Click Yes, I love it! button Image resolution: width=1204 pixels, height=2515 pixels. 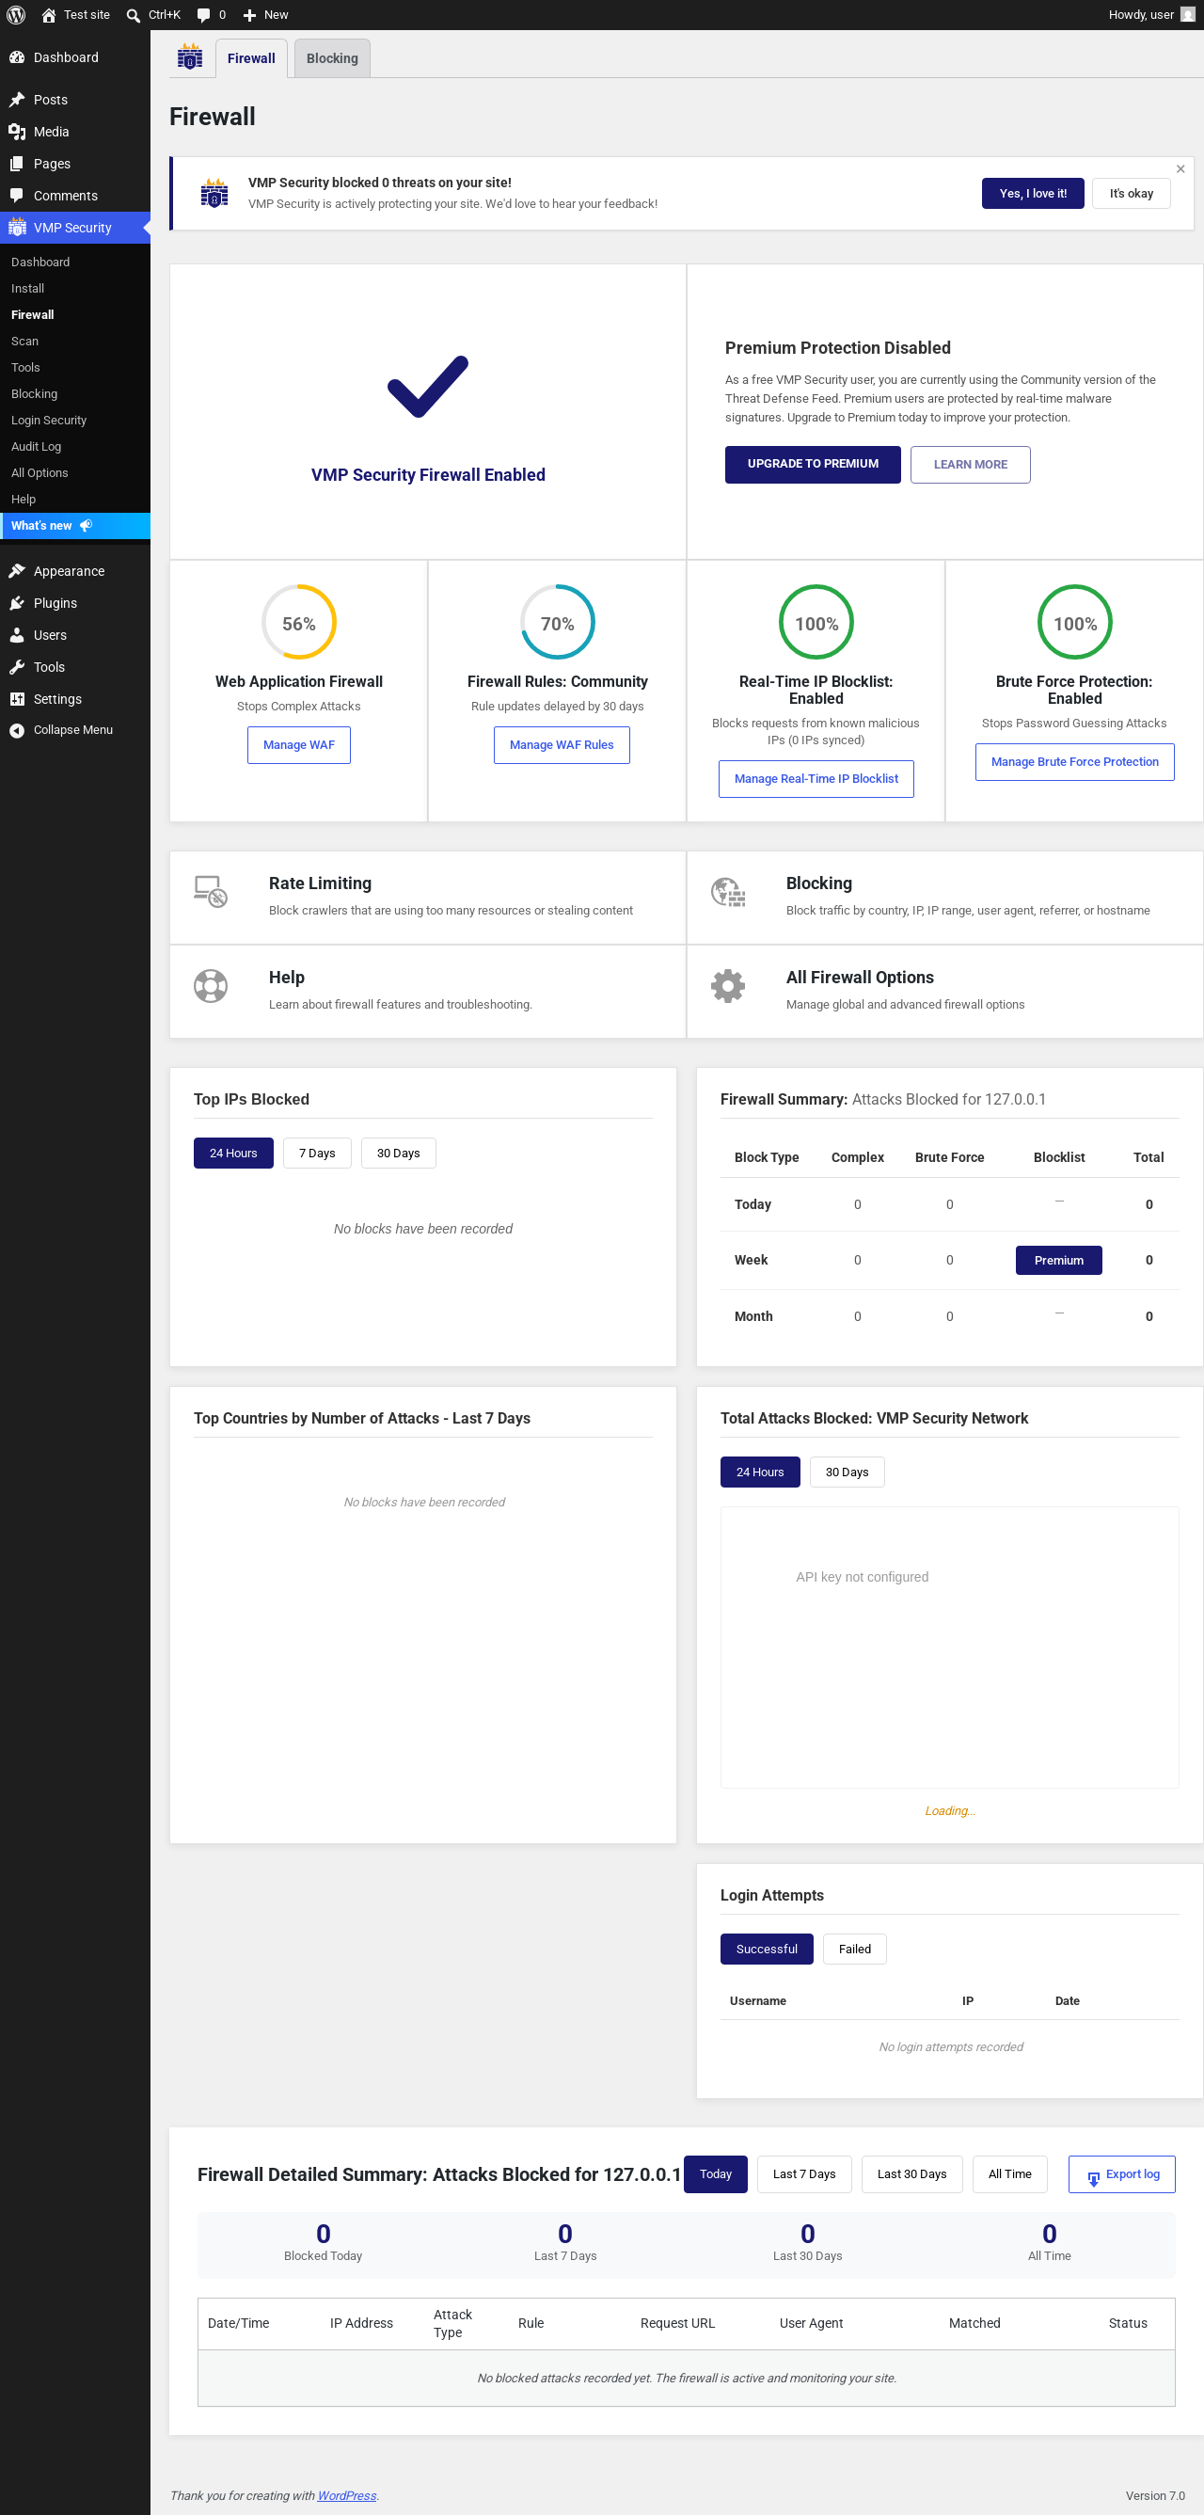click(1032, 193)
